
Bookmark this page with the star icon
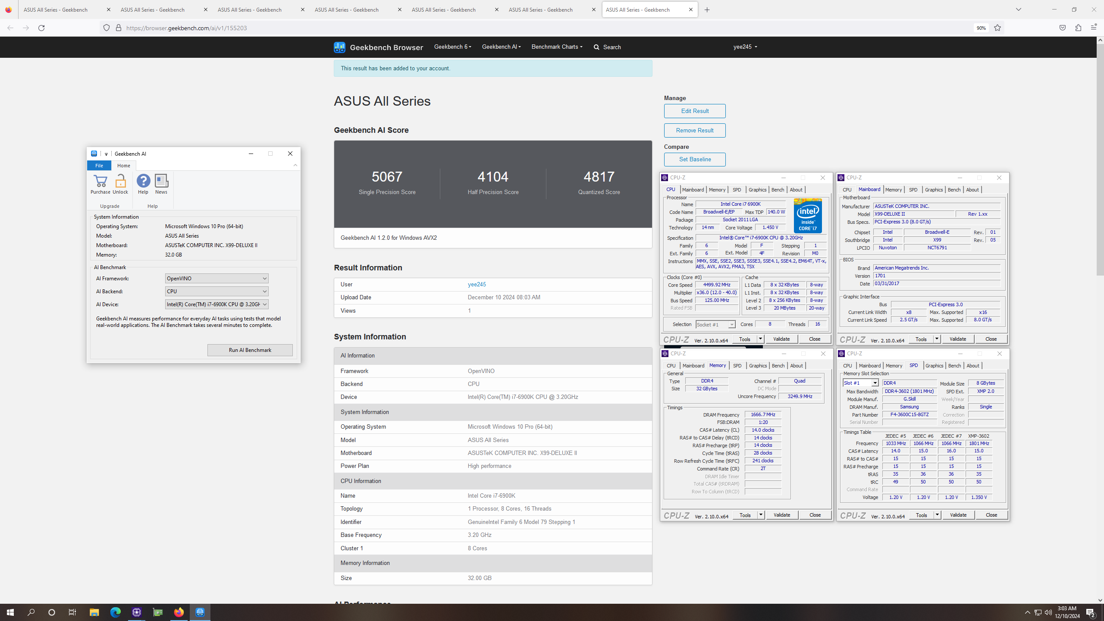[997, 28]
